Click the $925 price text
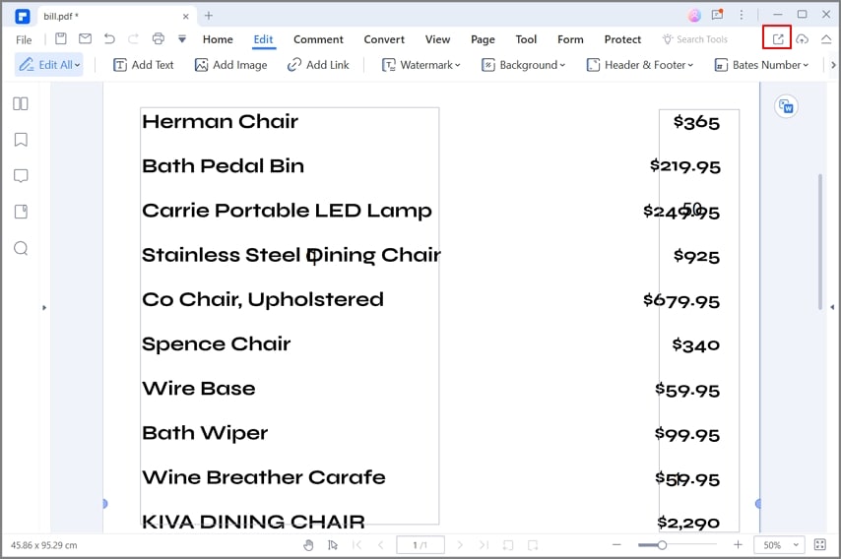This screenshot has height=559, width=841. pos(696,256)
